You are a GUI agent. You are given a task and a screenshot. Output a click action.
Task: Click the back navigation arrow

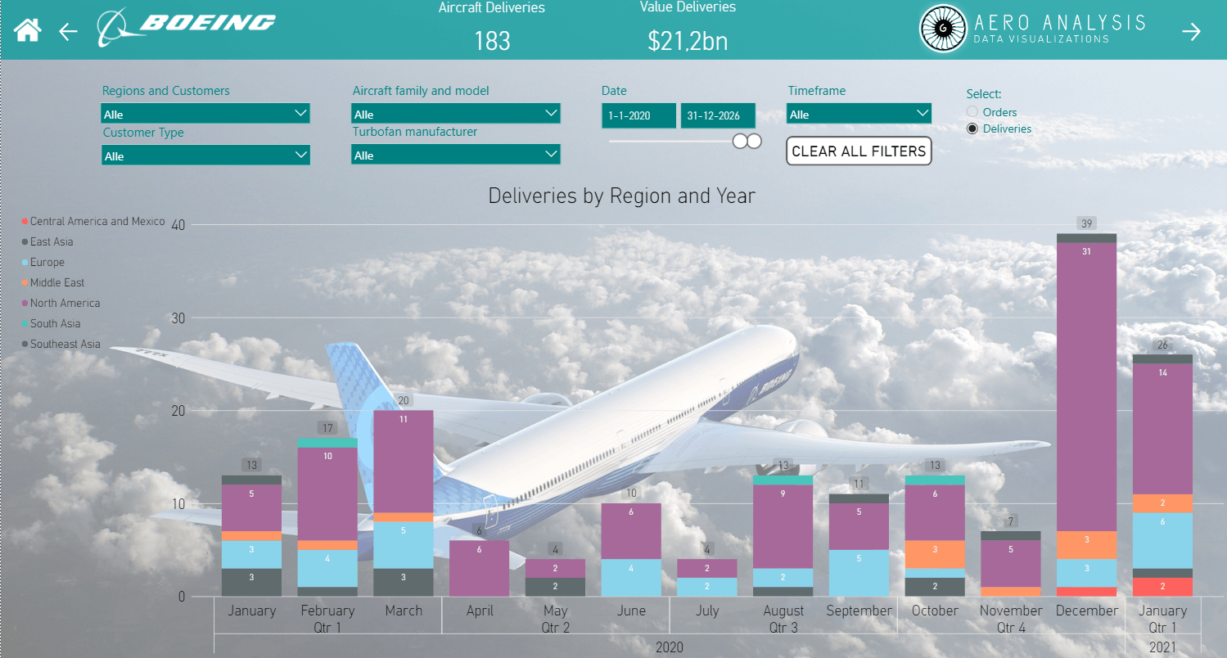(x=68, y=31)
